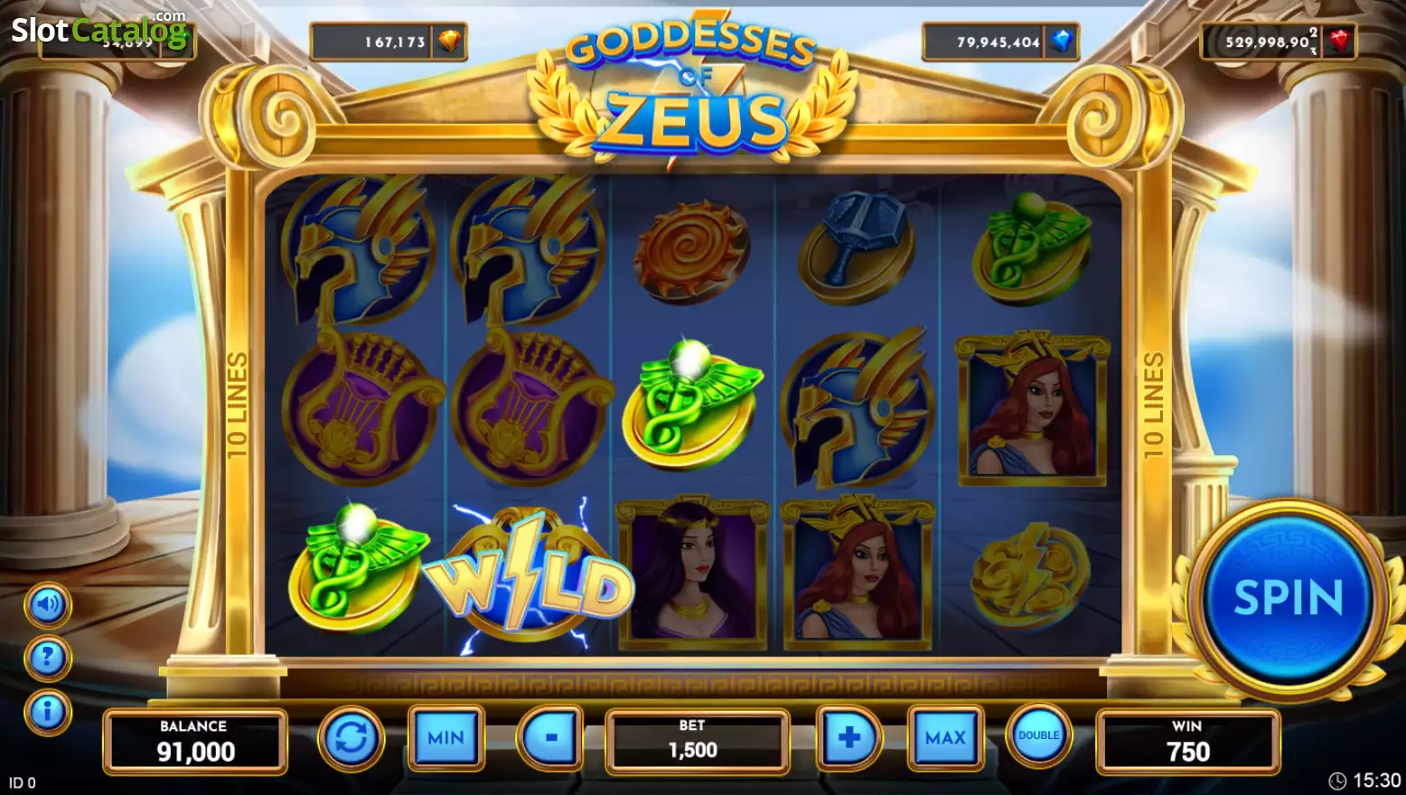Click the DOUBLE gamble button

pyautogui.click(x=1039, y=735)
